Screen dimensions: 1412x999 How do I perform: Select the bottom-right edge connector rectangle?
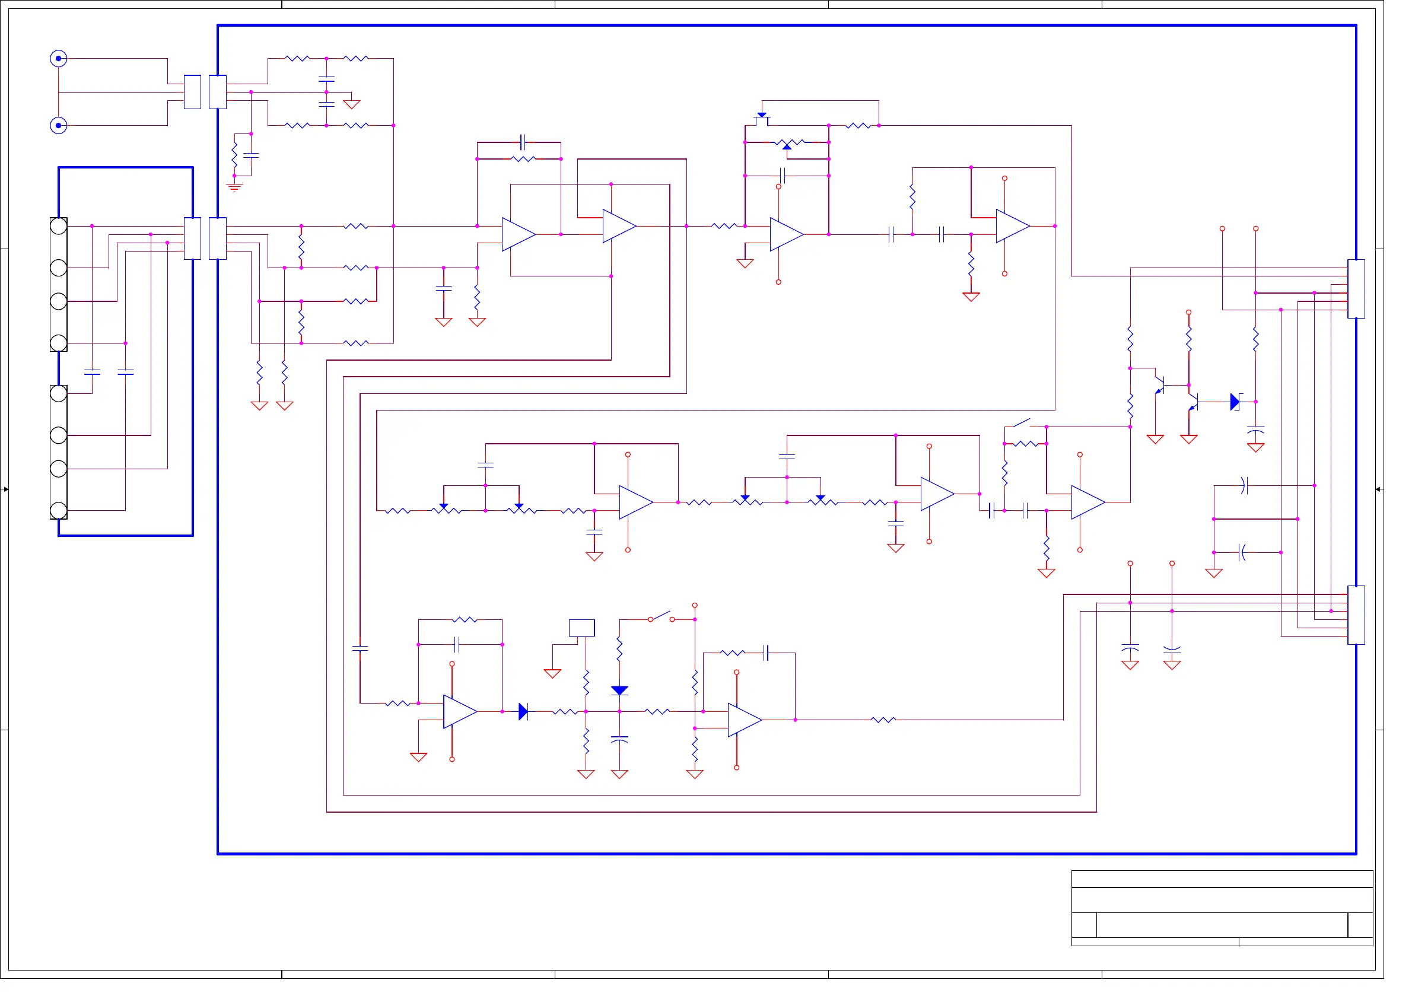click(x=1356, y=615)
